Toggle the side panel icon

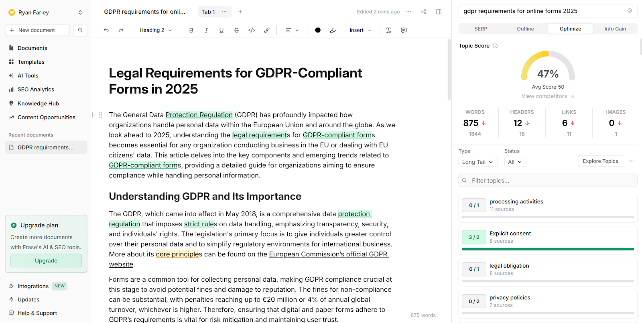439,12
